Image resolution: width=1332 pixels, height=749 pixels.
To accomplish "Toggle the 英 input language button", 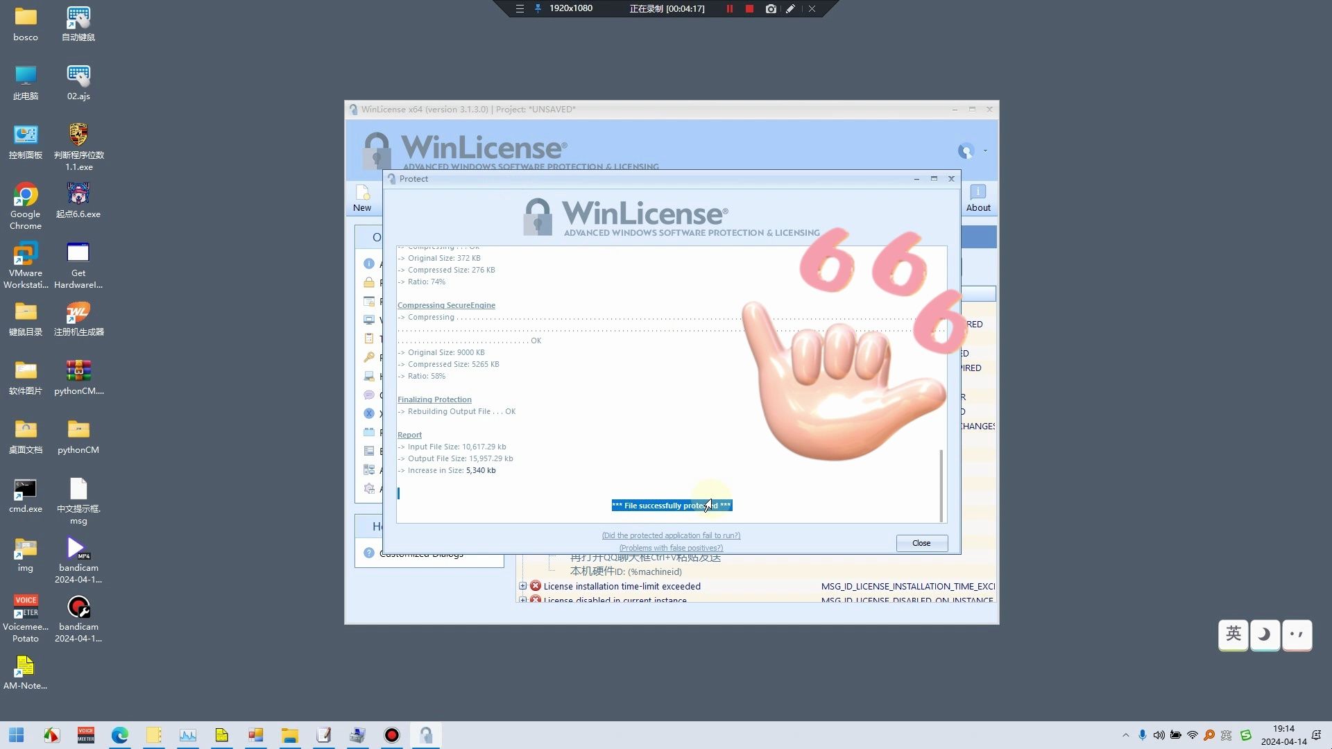I will [1233, 635].
